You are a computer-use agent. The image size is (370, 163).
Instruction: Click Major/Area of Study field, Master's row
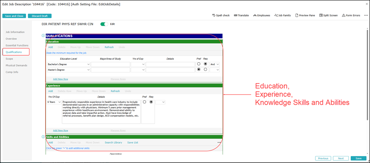110,70
